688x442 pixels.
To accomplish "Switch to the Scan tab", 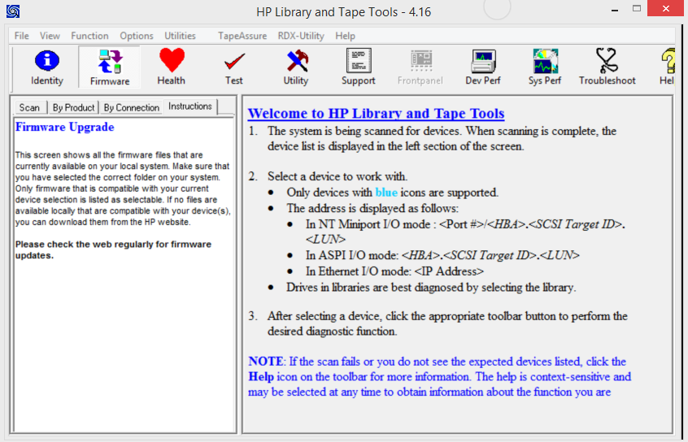I will click(29, 107).
